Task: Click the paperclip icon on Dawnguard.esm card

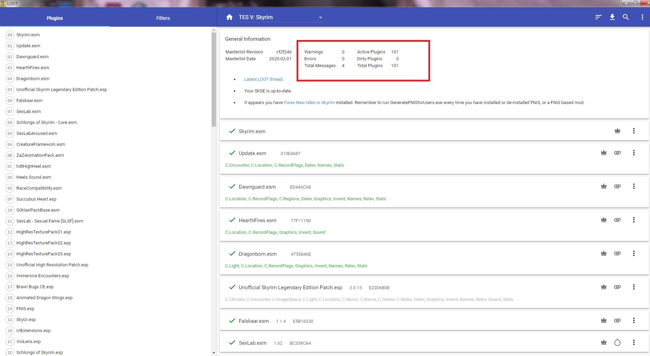Action: point(617,186)
